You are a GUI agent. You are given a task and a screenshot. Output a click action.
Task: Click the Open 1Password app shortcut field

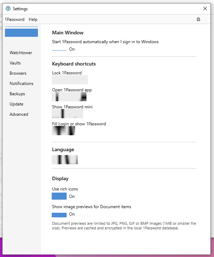pyautogui.click(x=69, y=97)
